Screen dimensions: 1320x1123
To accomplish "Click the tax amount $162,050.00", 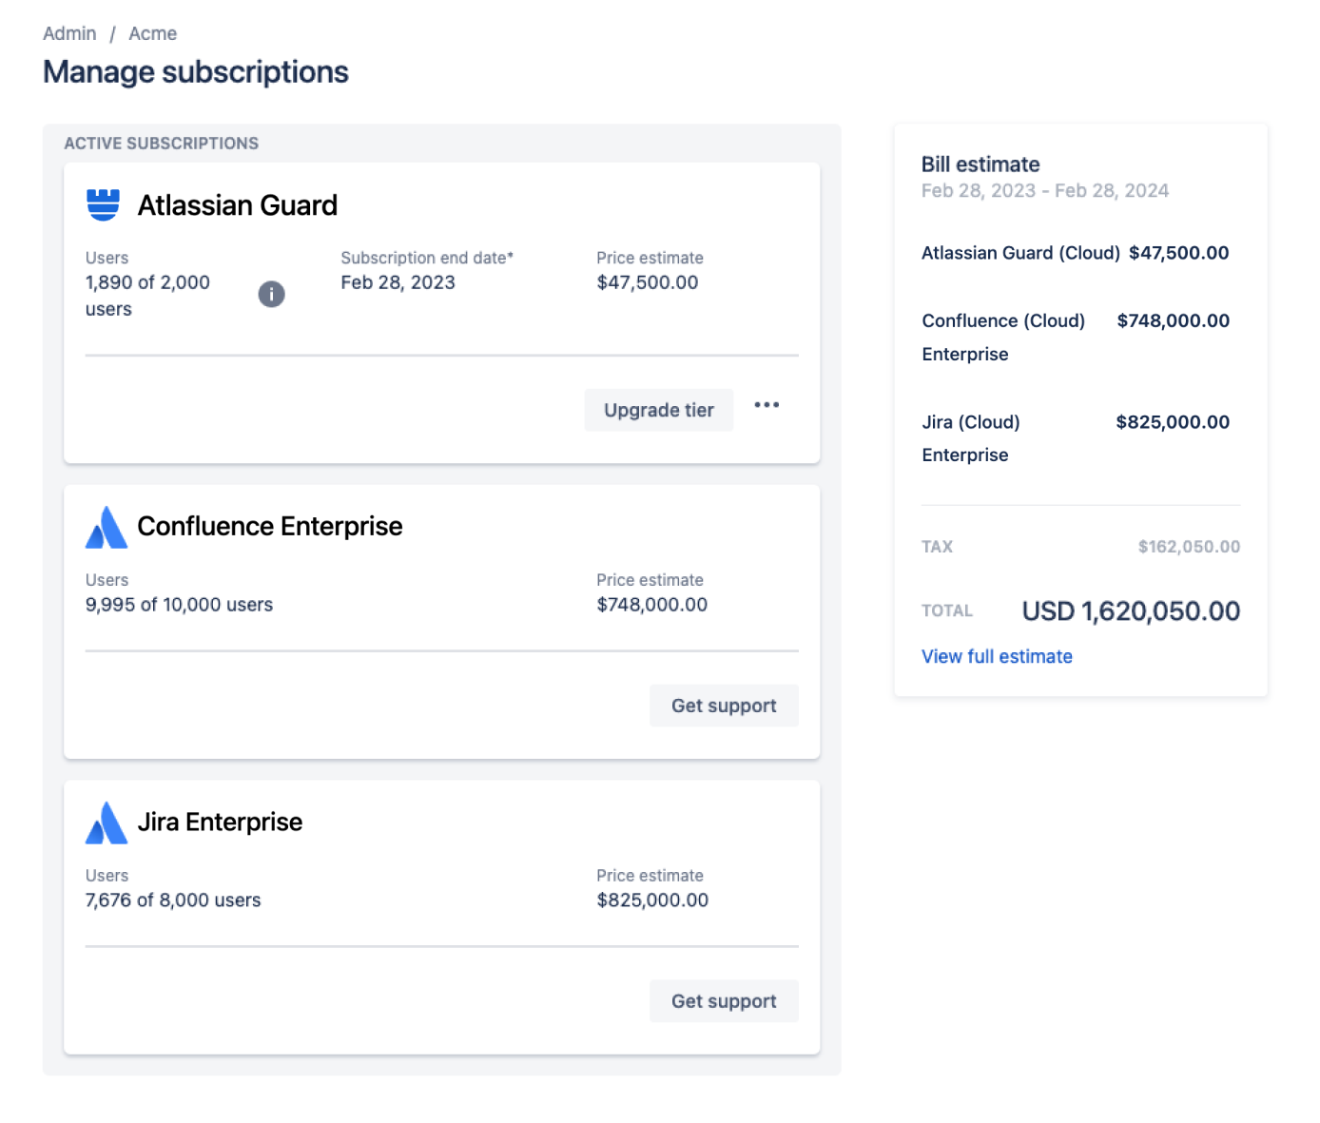I will 1189,547.
